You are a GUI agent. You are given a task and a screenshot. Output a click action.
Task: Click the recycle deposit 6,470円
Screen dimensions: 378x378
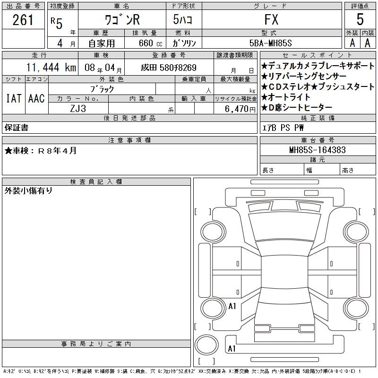[240, 109]
